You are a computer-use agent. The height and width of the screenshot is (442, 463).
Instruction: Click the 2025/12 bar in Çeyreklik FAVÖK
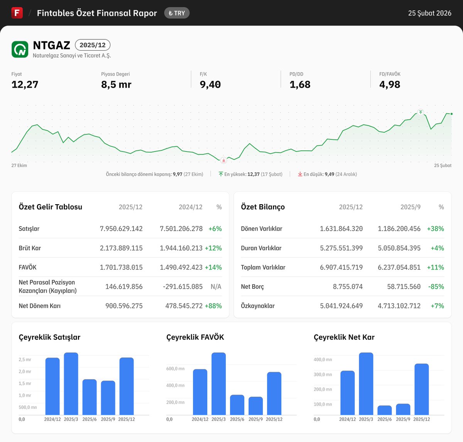[x=274, y=394]
